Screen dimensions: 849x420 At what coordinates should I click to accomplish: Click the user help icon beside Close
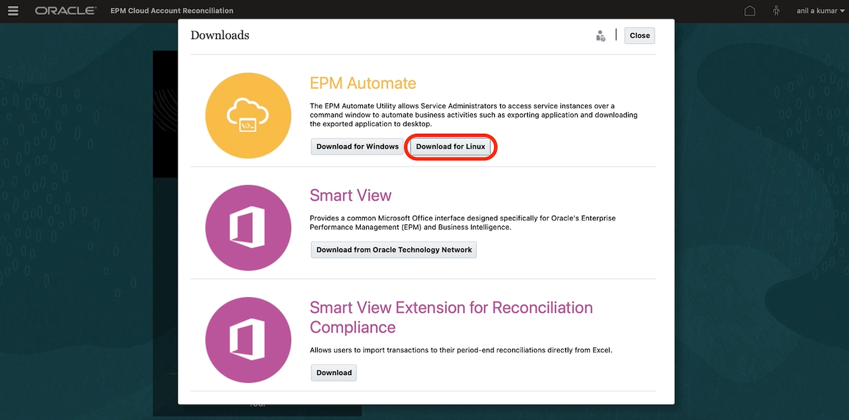600,36
